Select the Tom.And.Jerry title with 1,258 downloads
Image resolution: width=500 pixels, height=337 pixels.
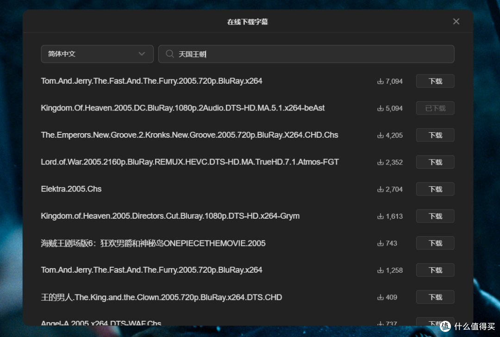pyautogui.click(x=151, y=270)
